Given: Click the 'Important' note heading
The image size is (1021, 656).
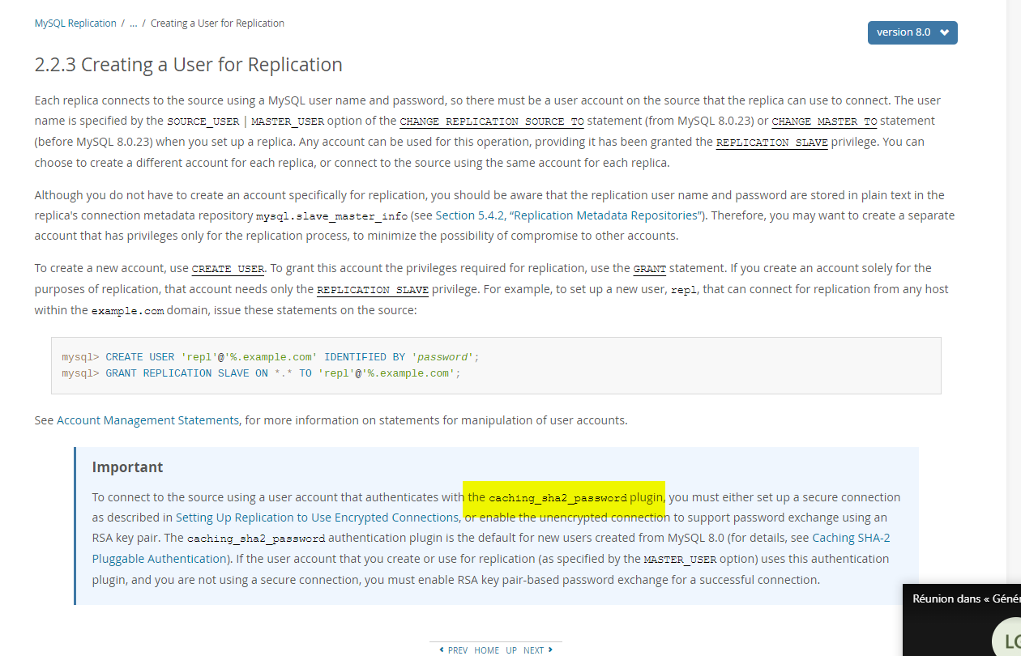Looking at the screenshot, I should click(127, 467).
